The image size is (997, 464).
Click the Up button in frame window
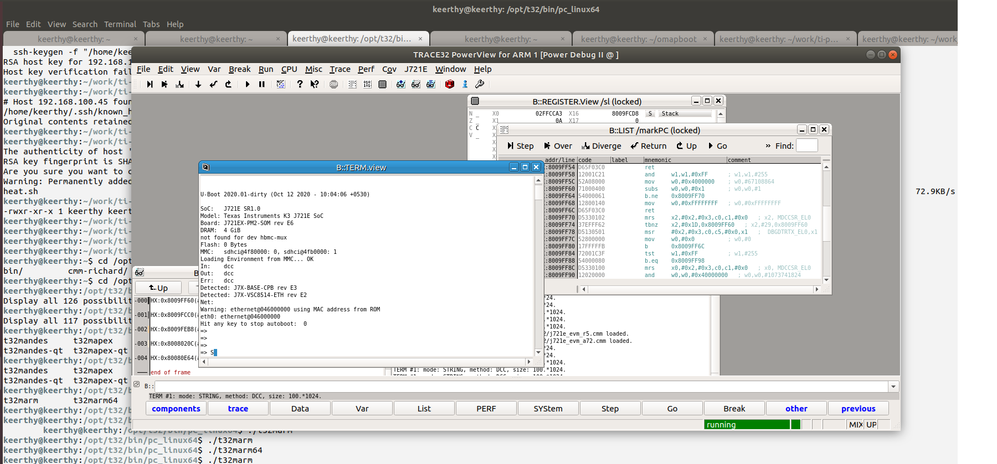pyautogui.click(x=158, y=288)
